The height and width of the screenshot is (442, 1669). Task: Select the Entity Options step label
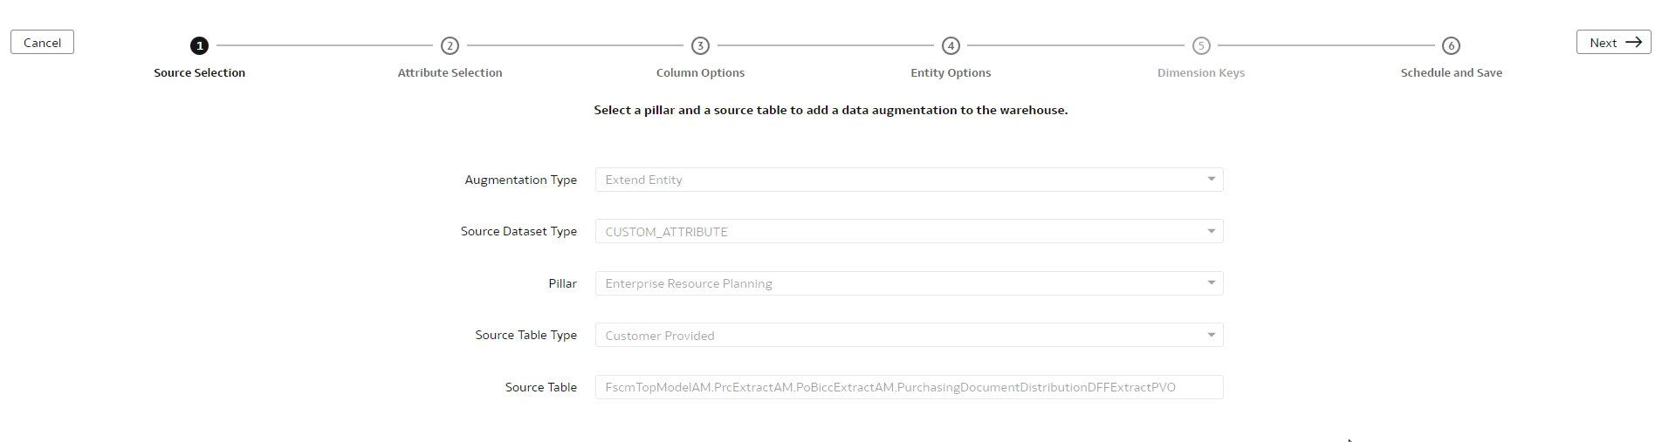click(x=951, y=73)
